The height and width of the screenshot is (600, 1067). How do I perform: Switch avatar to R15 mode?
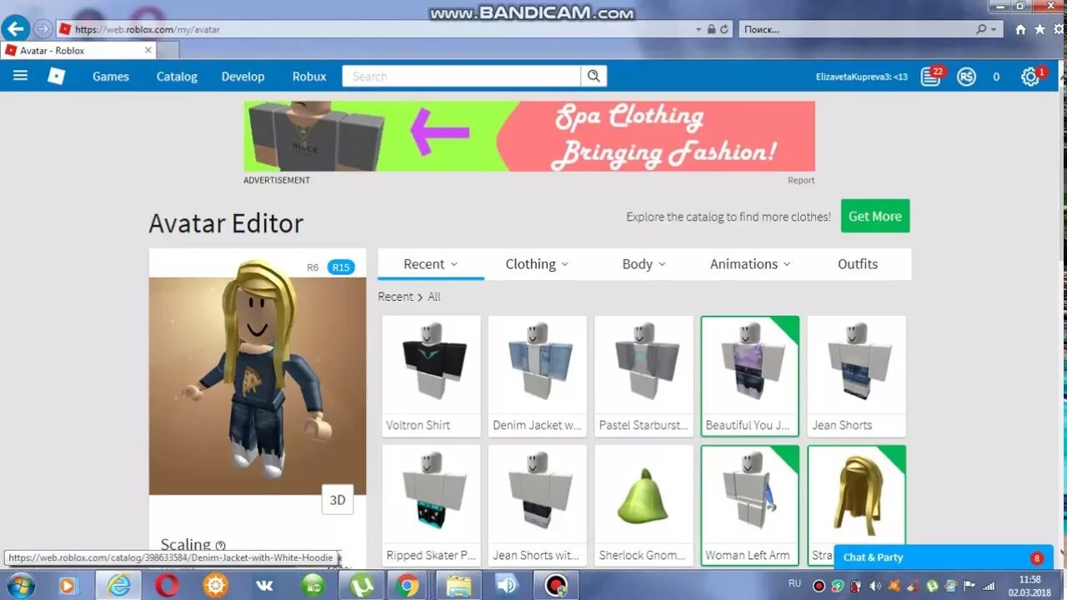click(x=341, y=267)
